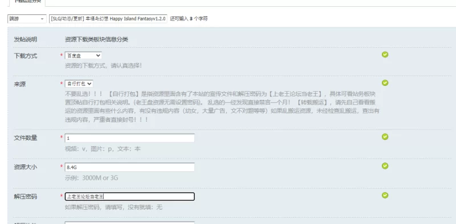Click the green checkmark for 解压密码

385,195
